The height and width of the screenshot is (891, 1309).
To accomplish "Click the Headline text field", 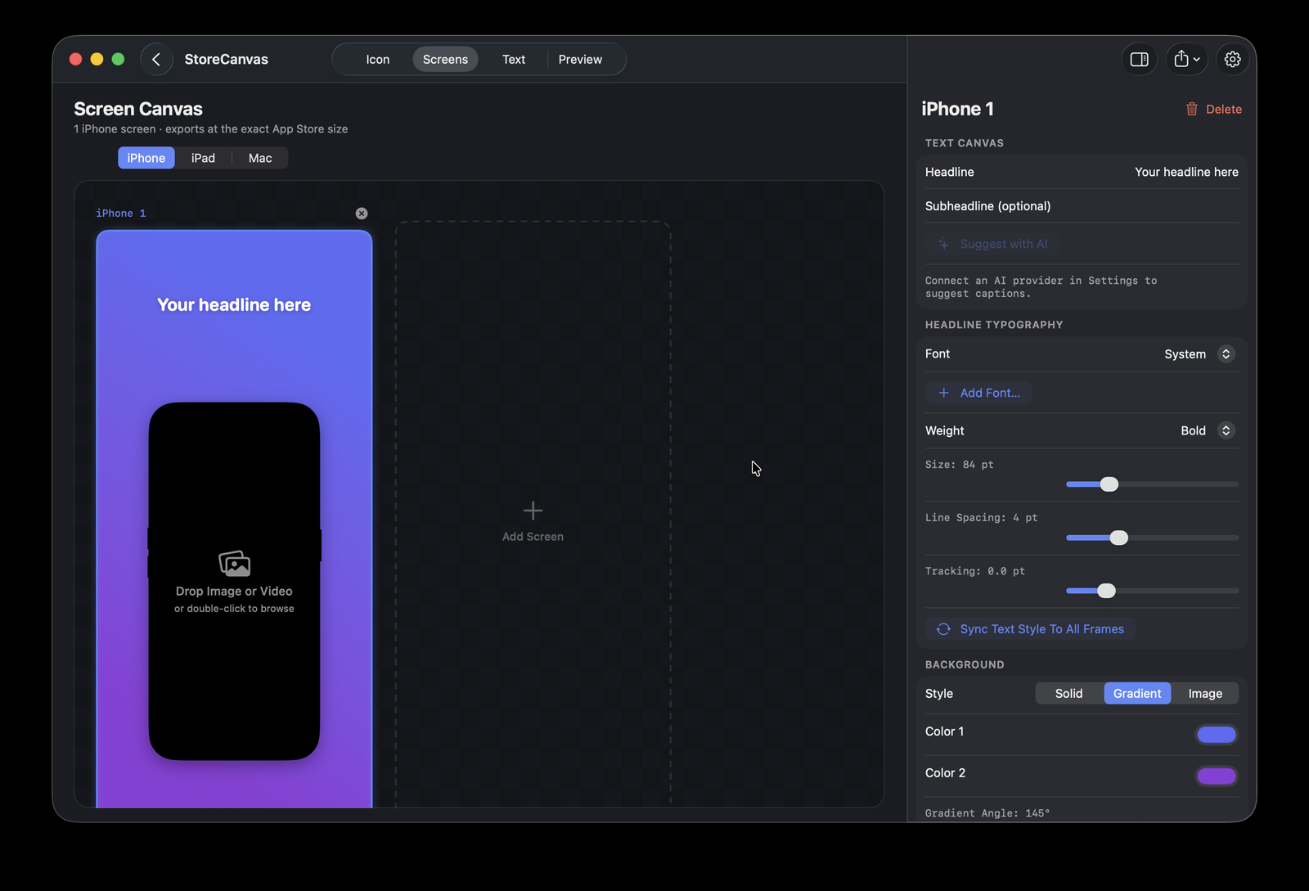I will (x=1082, y=172).
